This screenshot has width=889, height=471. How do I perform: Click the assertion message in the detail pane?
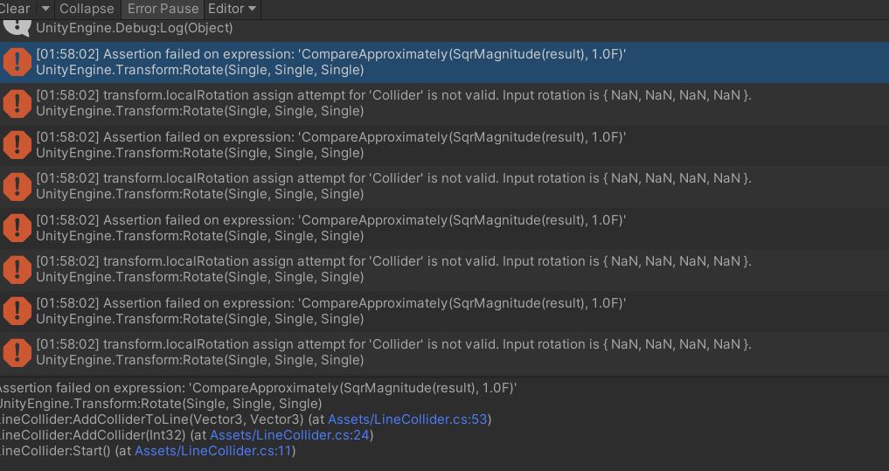(256, 387)
